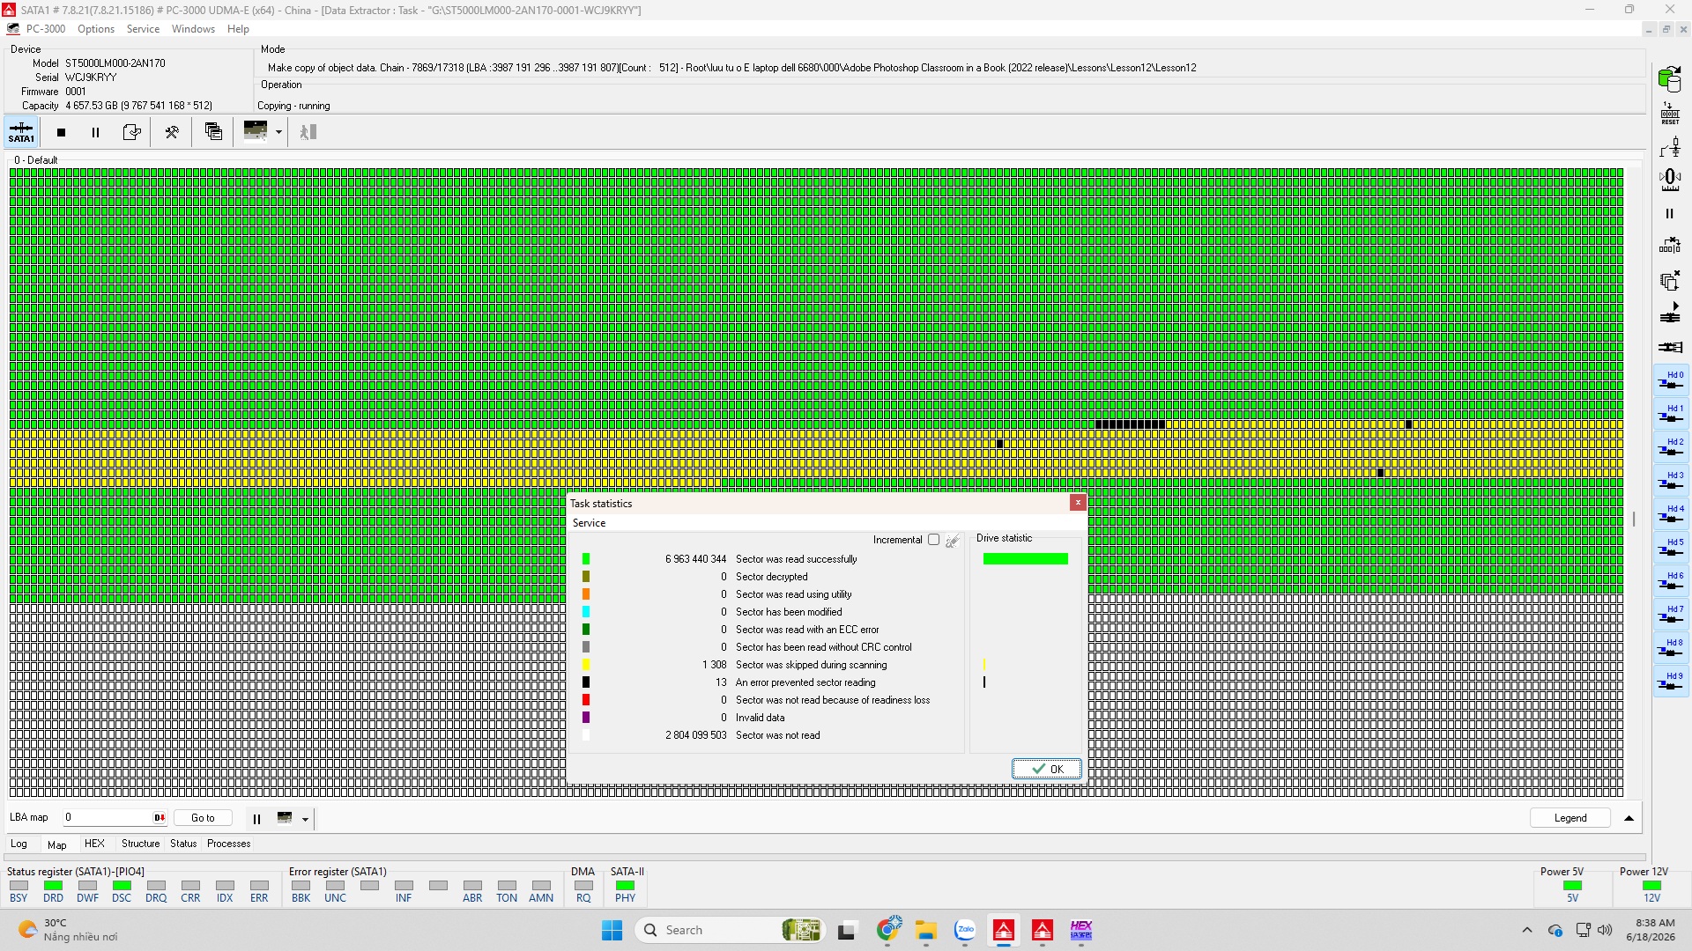Open the Service menu in Task statistics
1692x951 pixels.
589,523
